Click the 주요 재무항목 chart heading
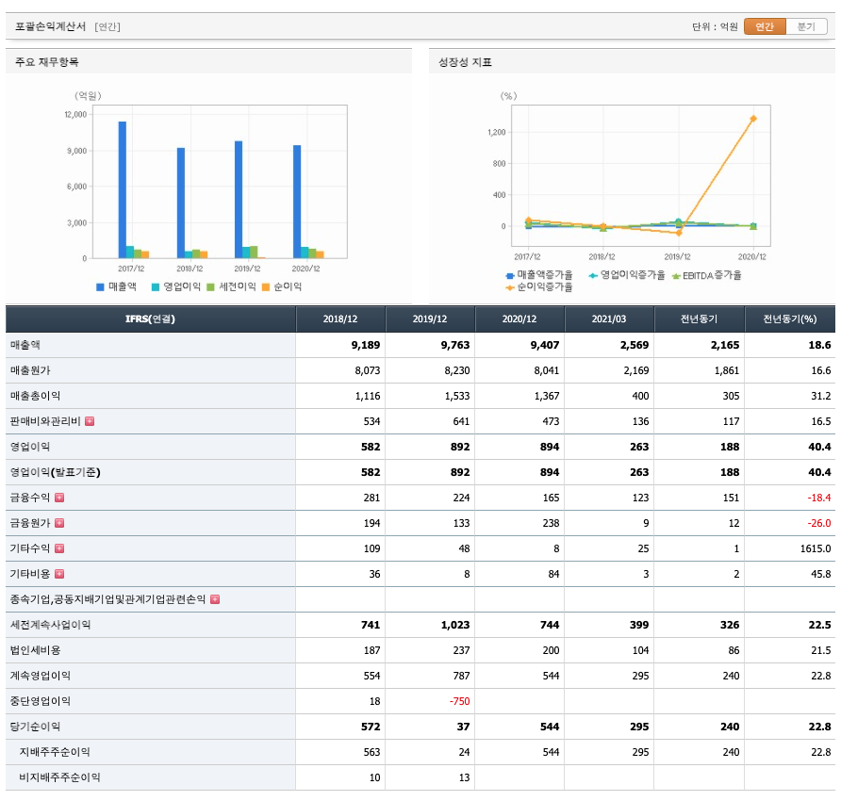841x801 pixels. 46,62
